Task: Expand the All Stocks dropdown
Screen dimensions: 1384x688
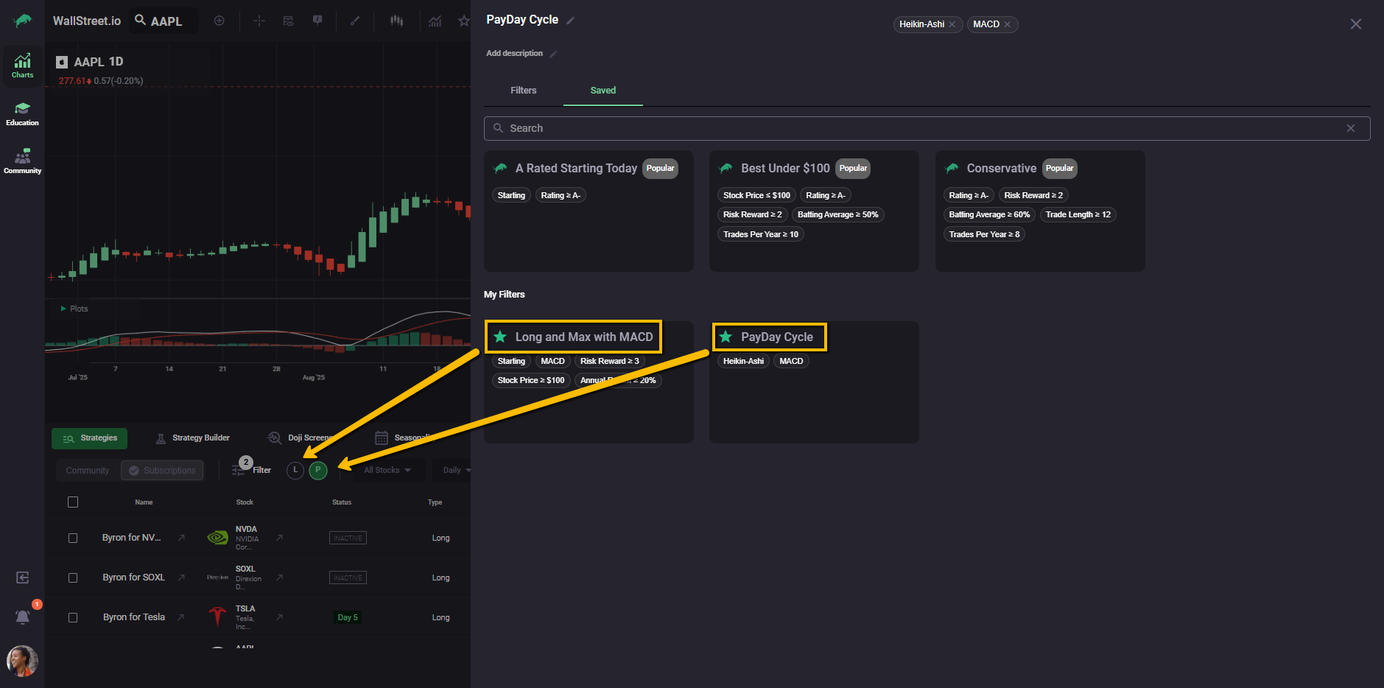Action: (x=387, y=471)
